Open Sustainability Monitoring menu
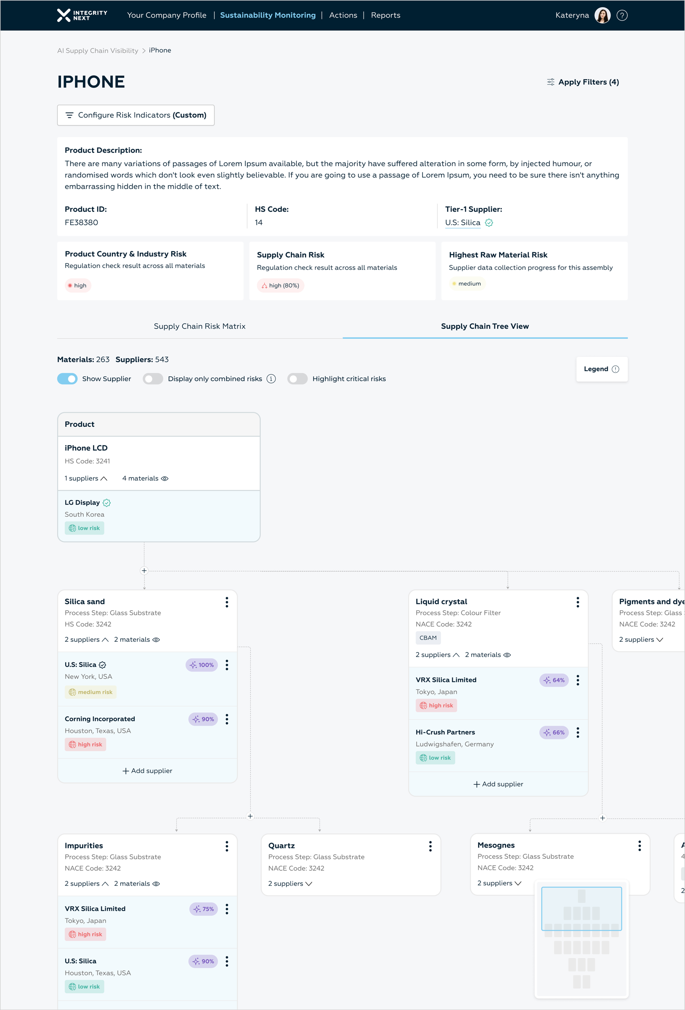This screenshot has height=1010, width=685. pos(268,15)
